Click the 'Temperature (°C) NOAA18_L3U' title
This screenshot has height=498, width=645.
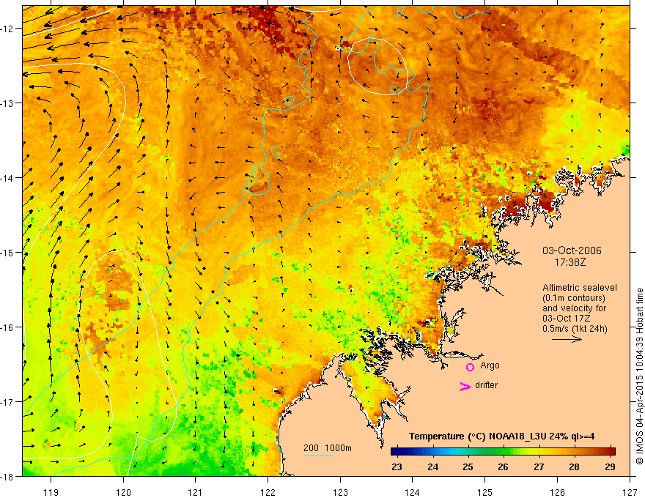pyautogui.click(x=478, y=436)
